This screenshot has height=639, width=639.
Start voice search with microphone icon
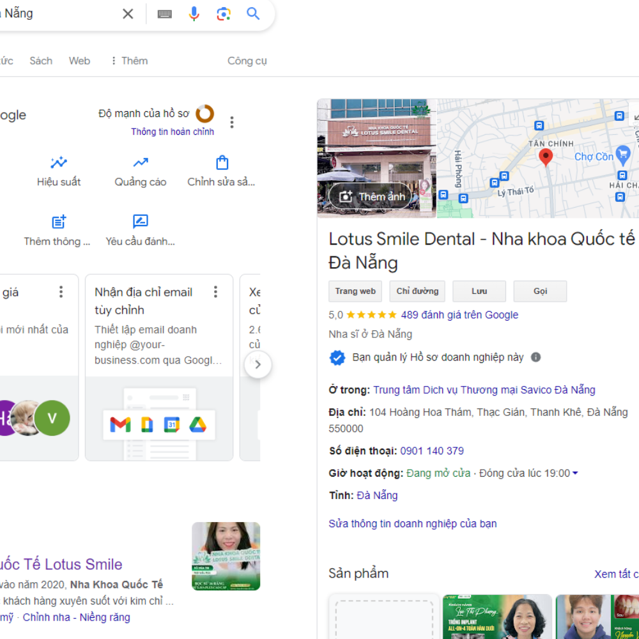click(194, 14)
